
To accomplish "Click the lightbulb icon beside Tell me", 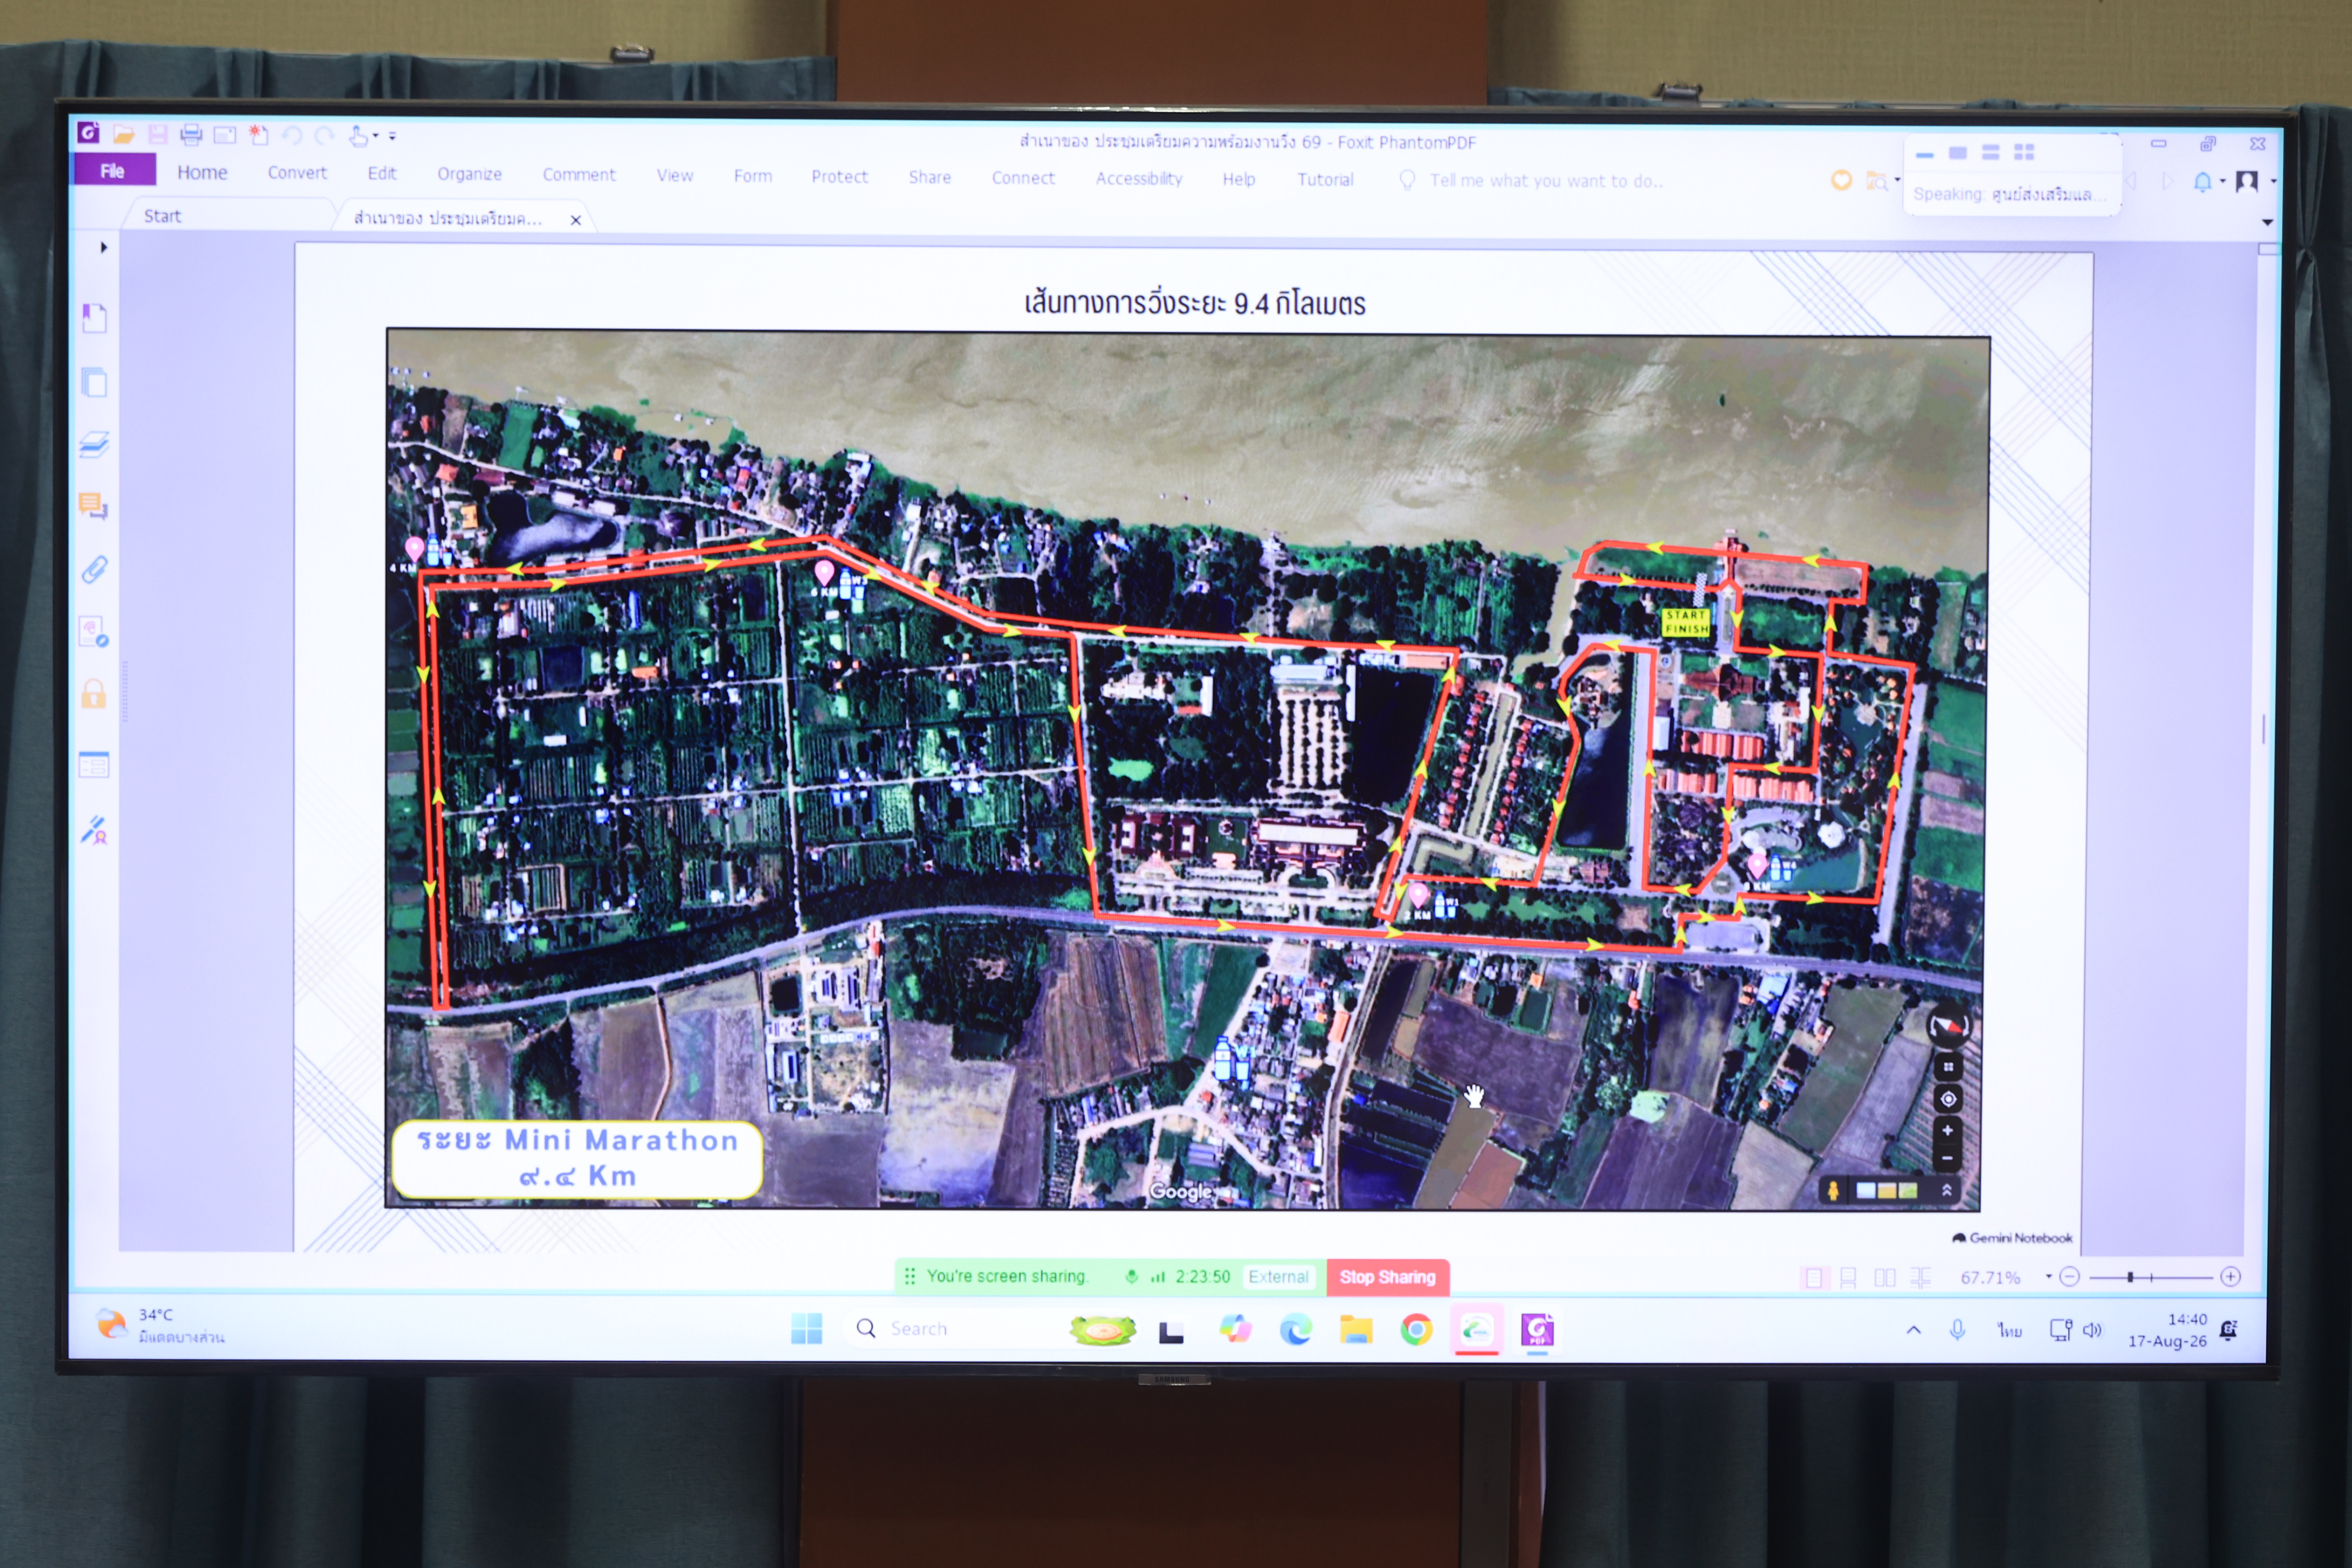I will point(1407,180).
